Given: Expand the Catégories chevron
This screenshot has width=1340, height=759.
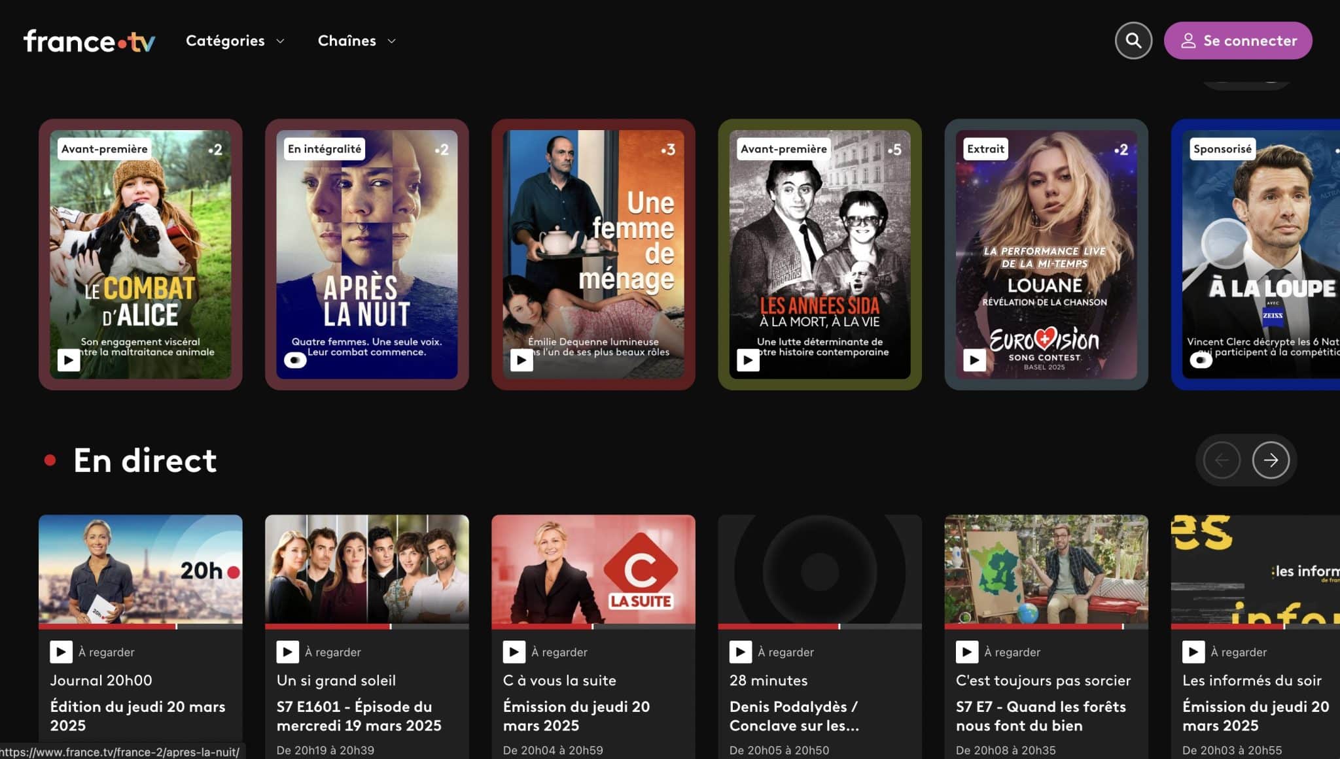Looking at the screenshot, I should [x=280, y=41].
